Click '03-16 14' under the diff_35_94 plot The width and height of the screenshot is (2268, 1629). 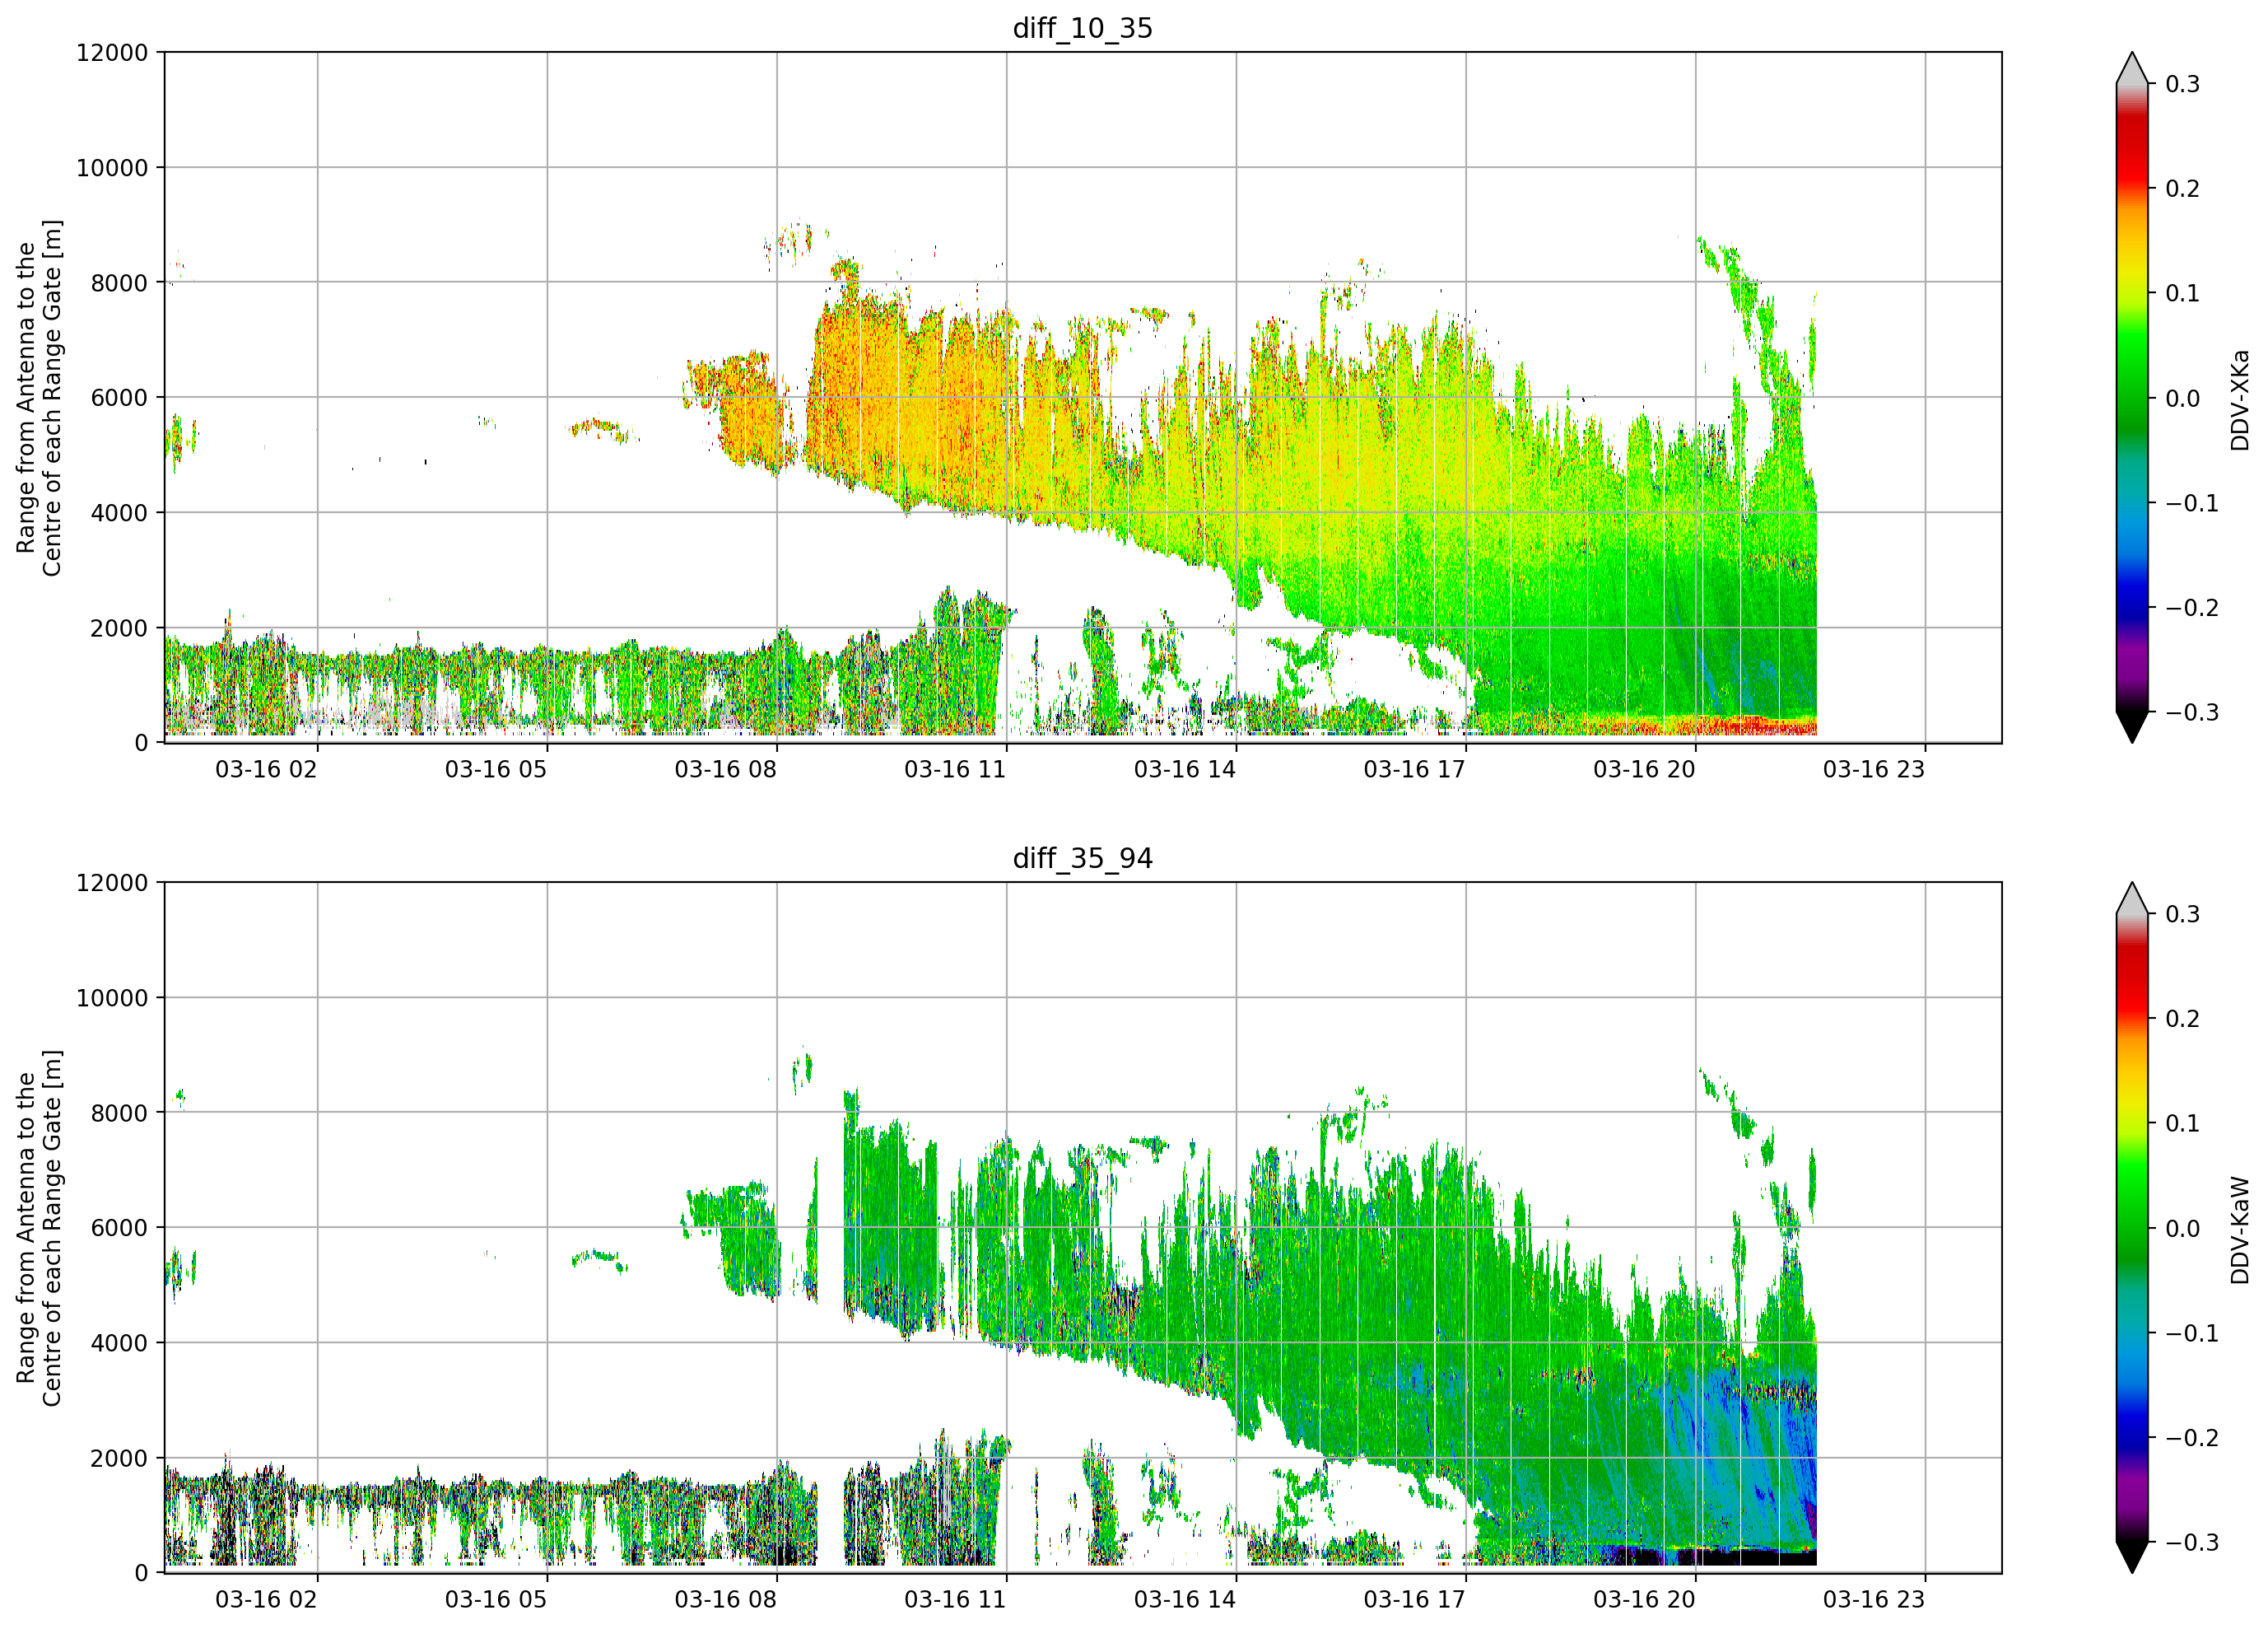tap(1185, 1600)
